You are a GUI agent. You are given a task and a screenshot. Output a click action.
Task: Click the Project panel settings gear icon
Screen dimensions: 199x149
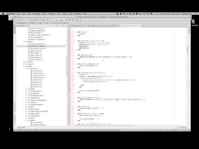(63, 26)
